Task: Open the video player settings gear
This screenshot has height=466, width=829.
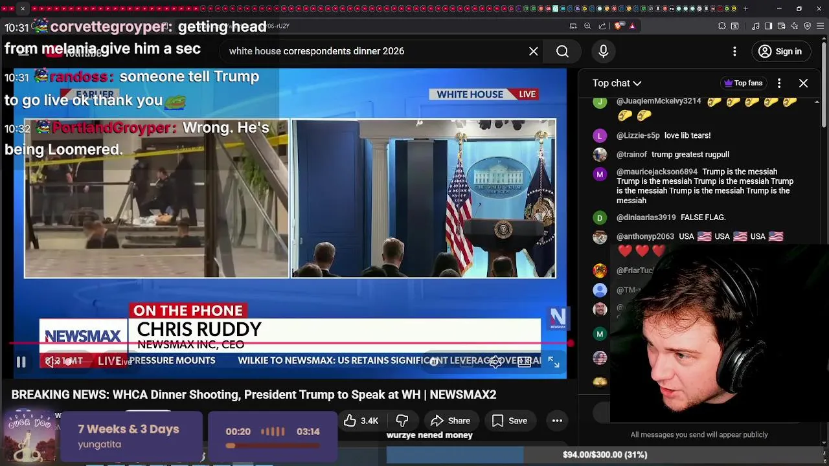Action: (x=495, y=362)
